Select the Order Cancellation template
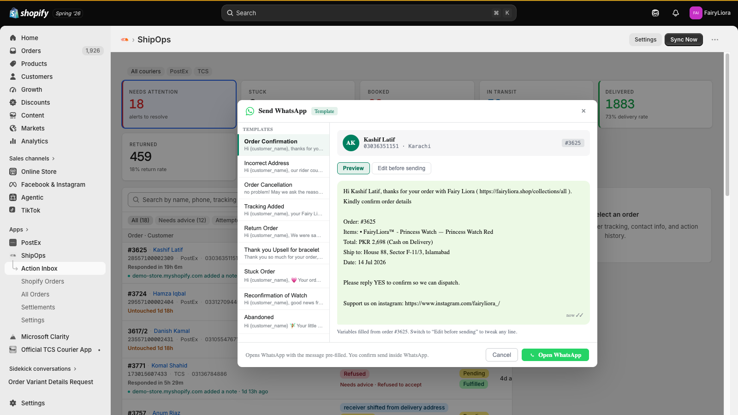This screenshot has width=738, height=415. pos(284,188)
